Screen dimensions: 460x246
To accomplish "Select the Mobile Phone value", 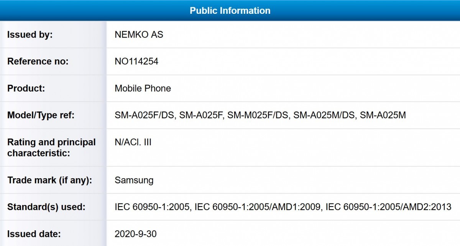I will click(143, 88).
